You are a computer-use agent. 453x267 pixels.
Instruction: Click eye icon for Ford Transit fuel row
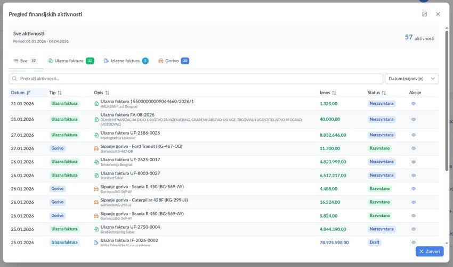414,148
